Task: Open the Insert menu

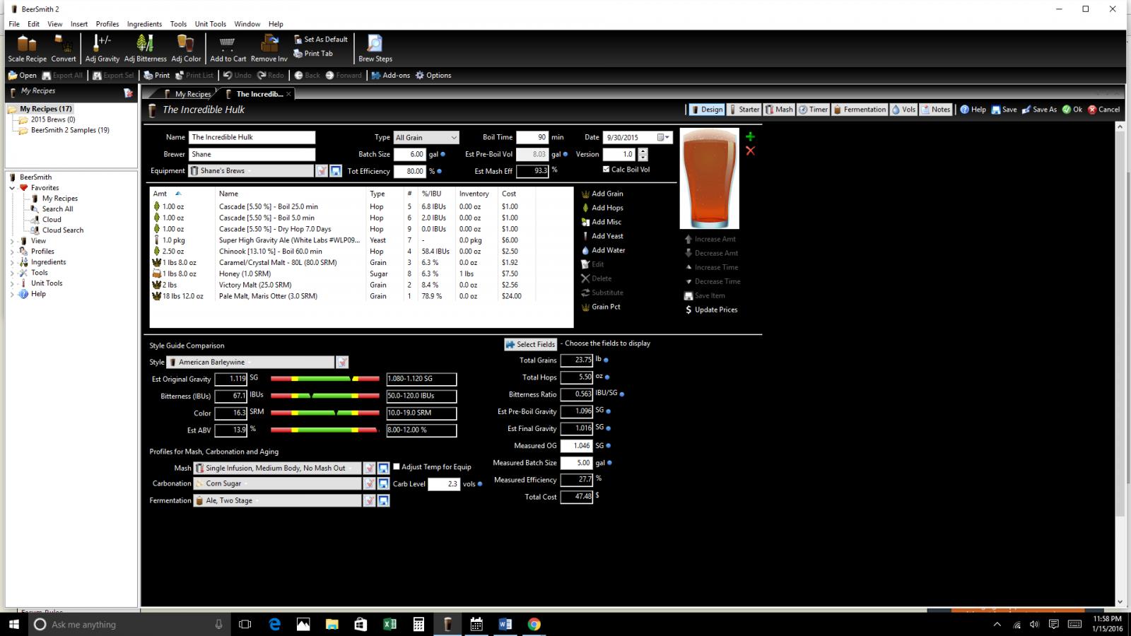Action: pos(79,24)
